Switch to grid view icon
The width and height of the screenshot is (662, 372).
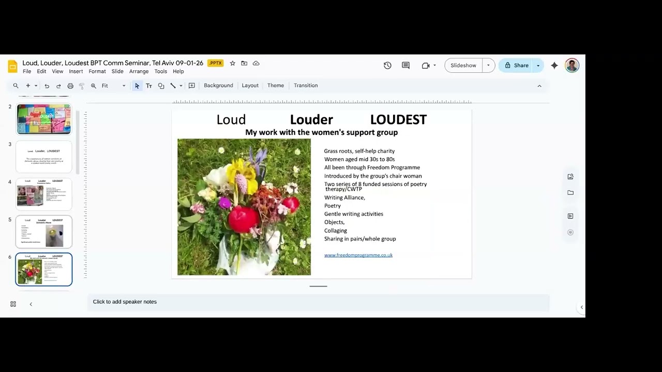pyautogui.click(x=13, y=304)
